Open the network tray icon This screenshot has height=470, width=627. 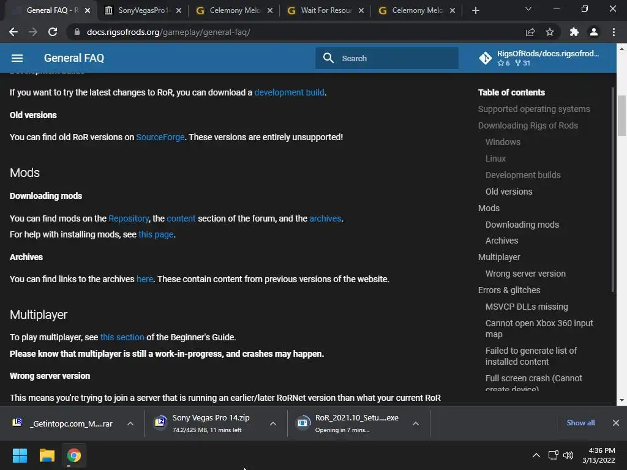click(554, 455)
